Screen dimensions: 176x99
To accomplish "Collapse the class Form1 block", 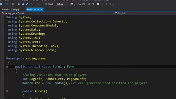I will point(7,67).
